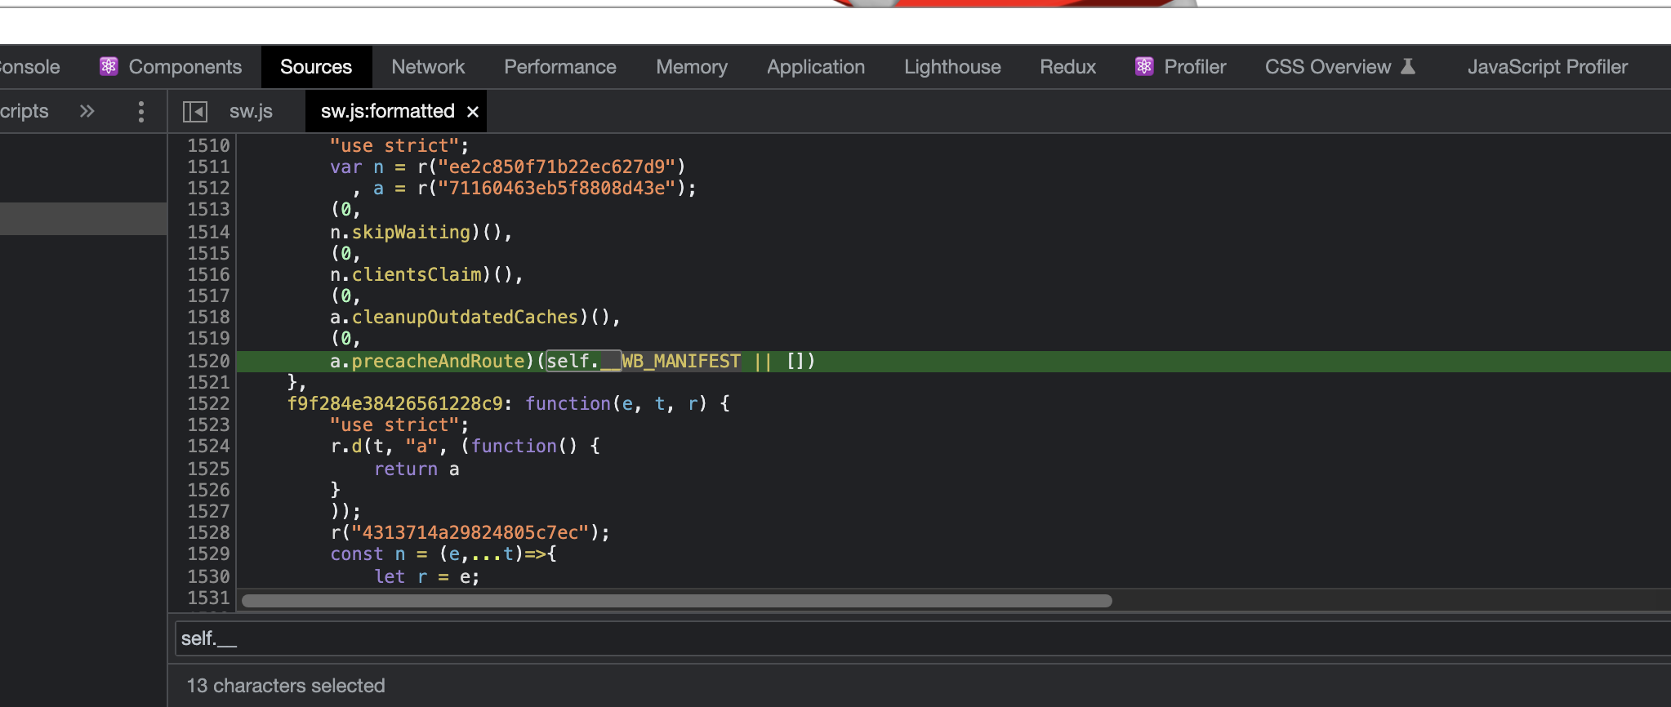Image resolution: width=1671 pixels, height=707 pixels.
Task: Click the "71160463eb5f8808d43e" string
Action: (557, 188)
